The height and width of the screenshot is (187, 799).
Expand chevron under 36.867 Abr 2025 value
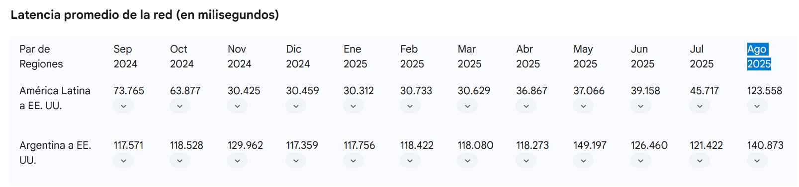click(526, 106)
